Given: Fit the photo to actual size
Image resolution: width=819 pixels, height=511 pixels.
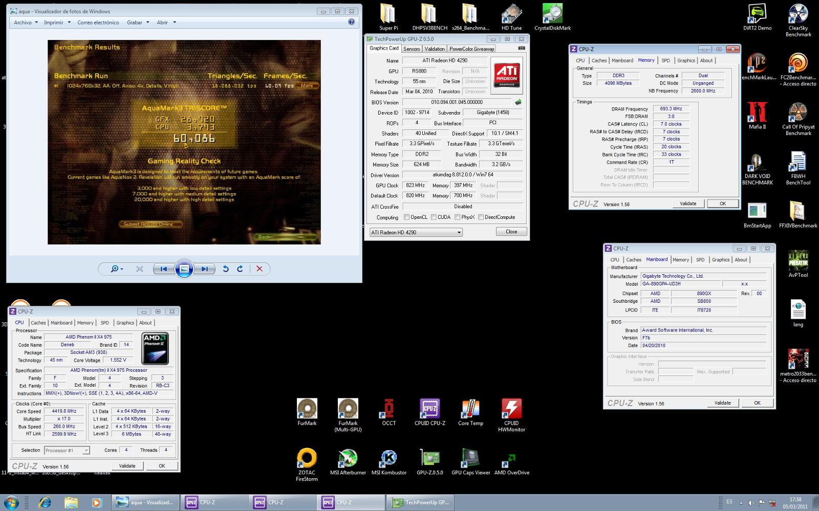Looking at the screenshot, I should (x=140, y=269).
